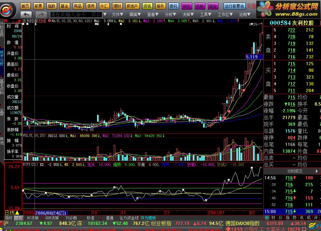The height and width of the screenshot is (231, 321).
Task: Open the 服务 services button
Action: 160,6
